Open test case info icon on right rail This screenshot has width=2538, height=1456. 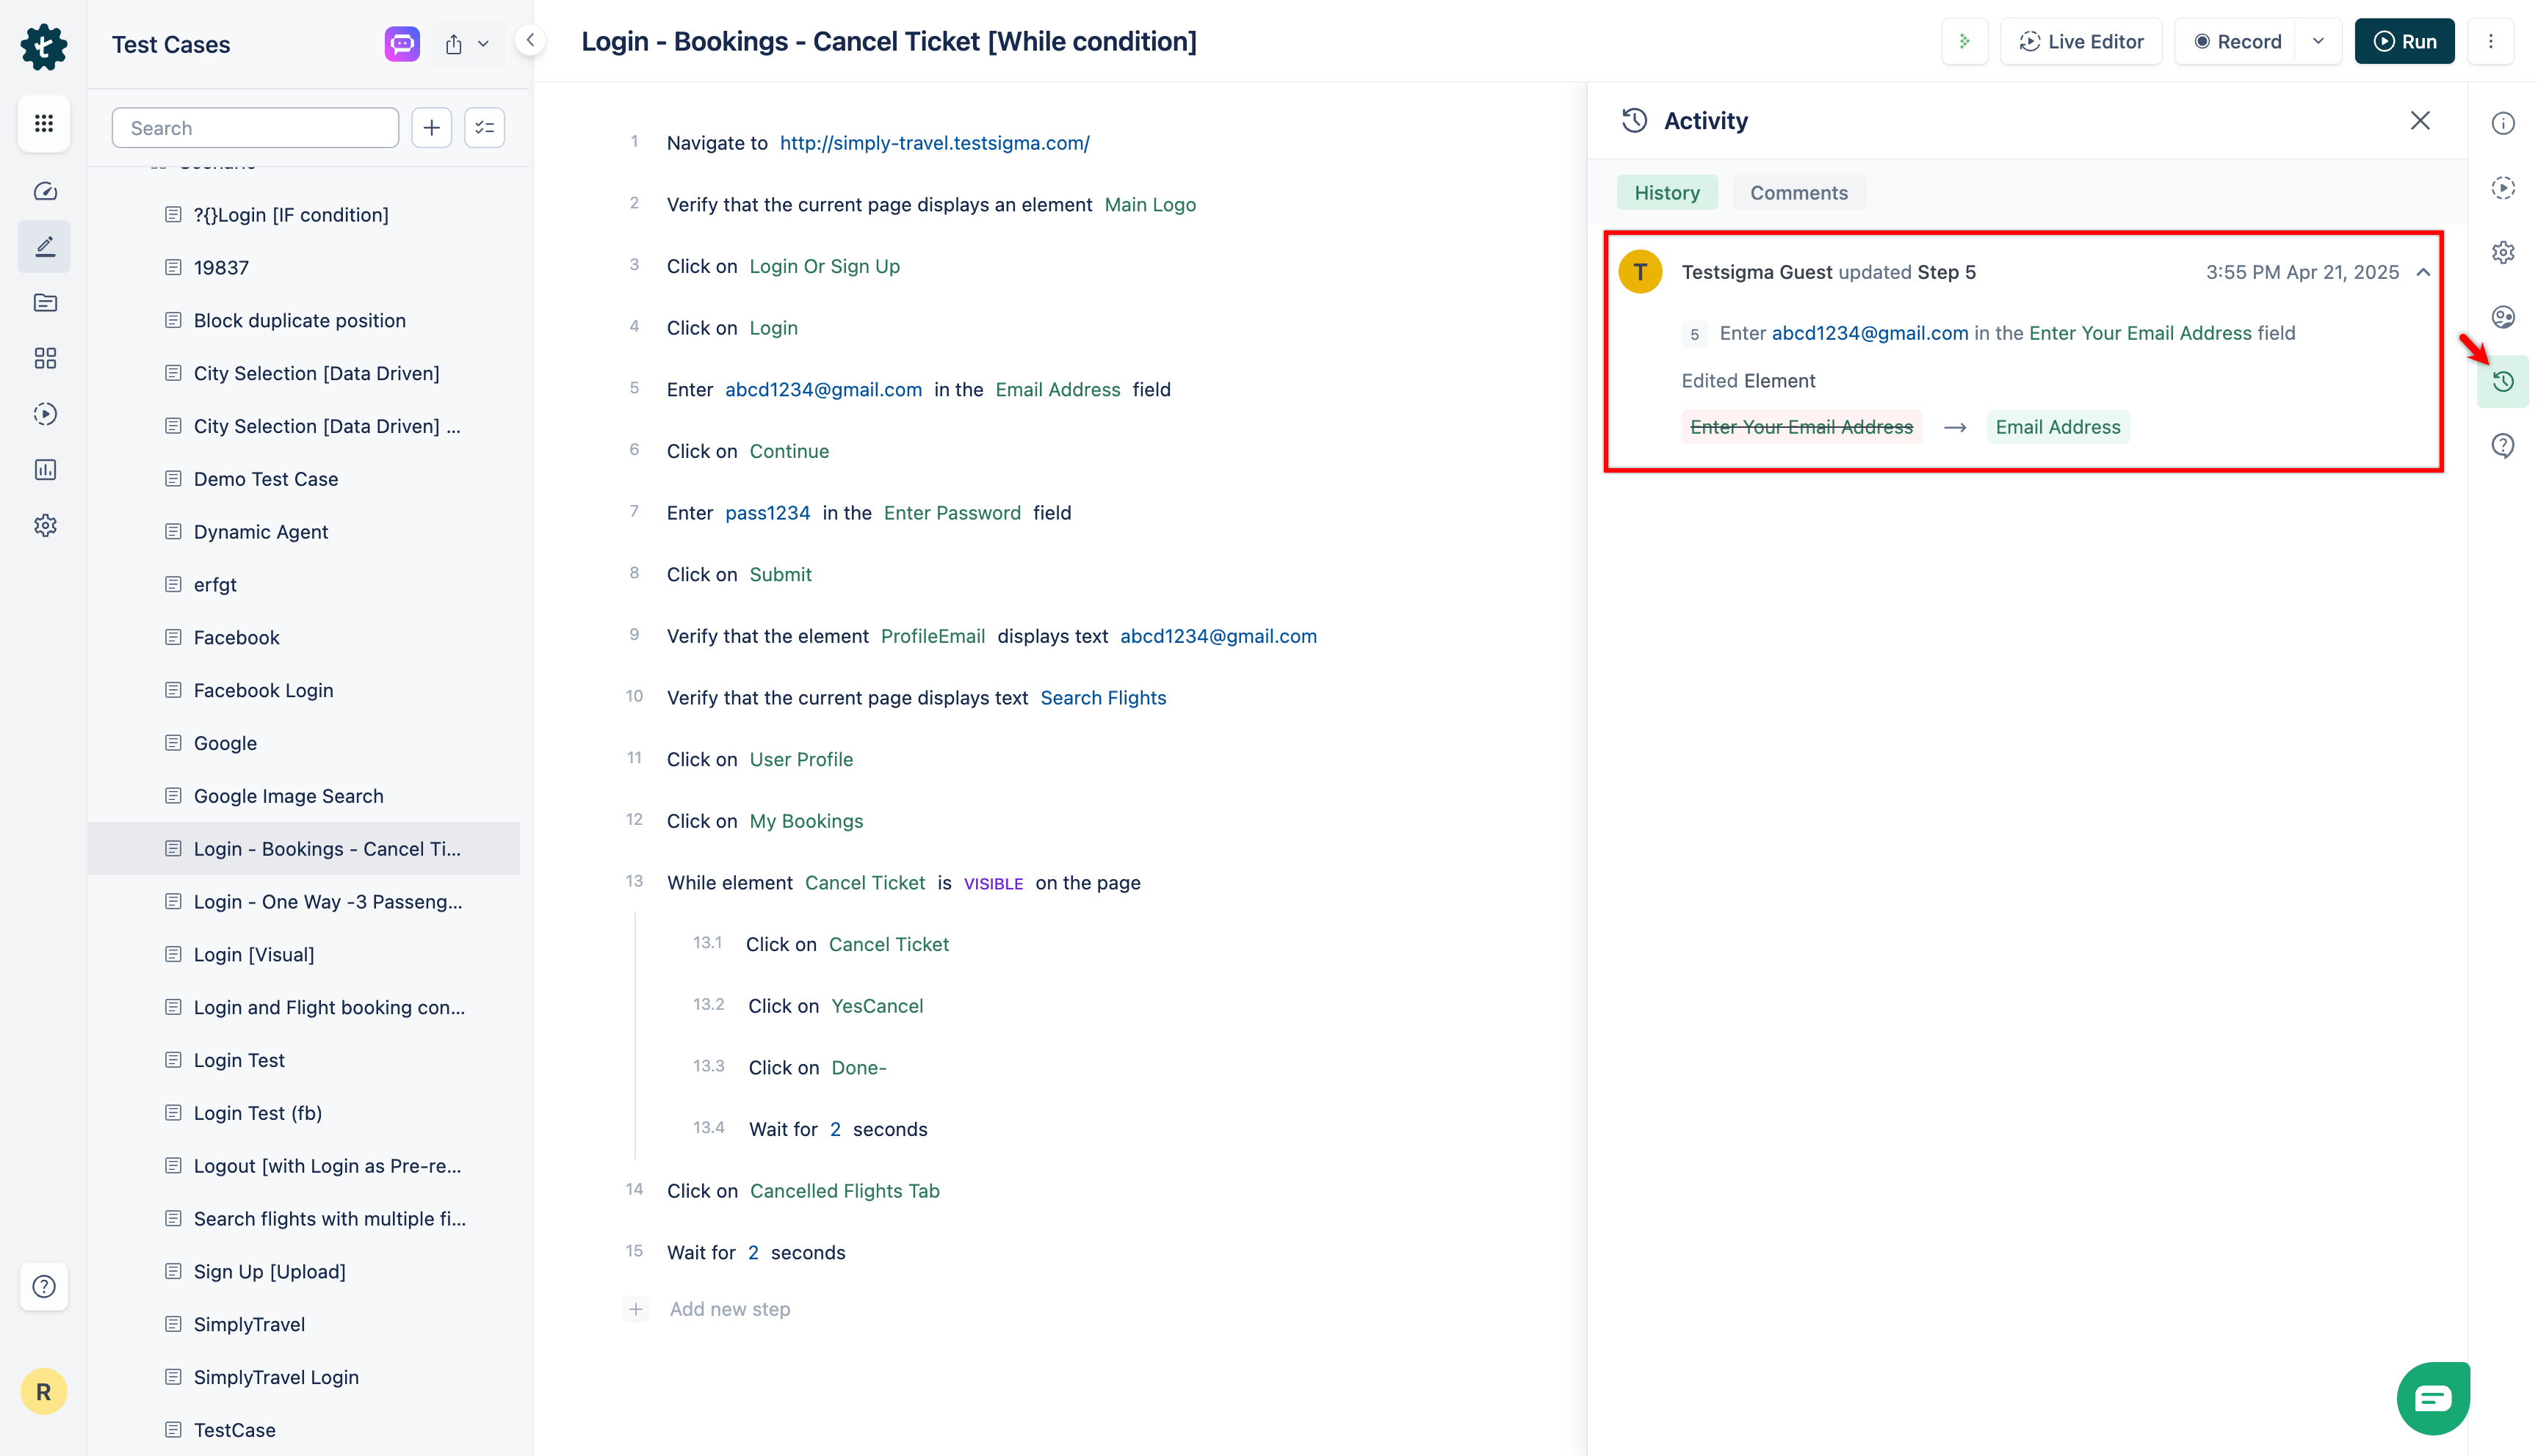[x=2504, y=122]
